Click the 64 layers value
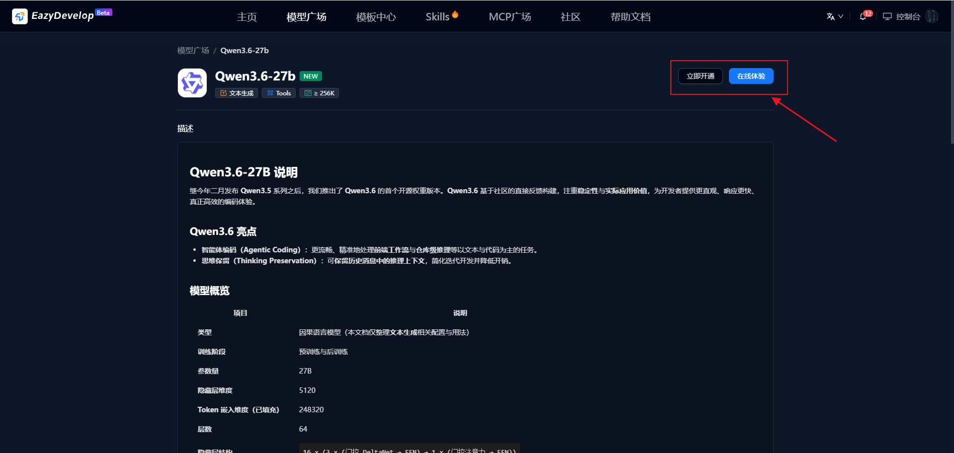 (303, 429)
